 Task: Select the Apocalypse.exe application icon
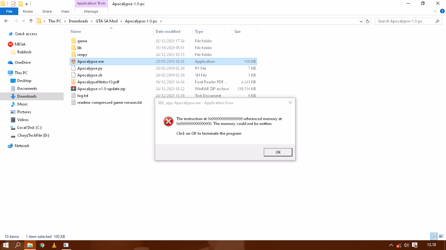pos(73,62)
